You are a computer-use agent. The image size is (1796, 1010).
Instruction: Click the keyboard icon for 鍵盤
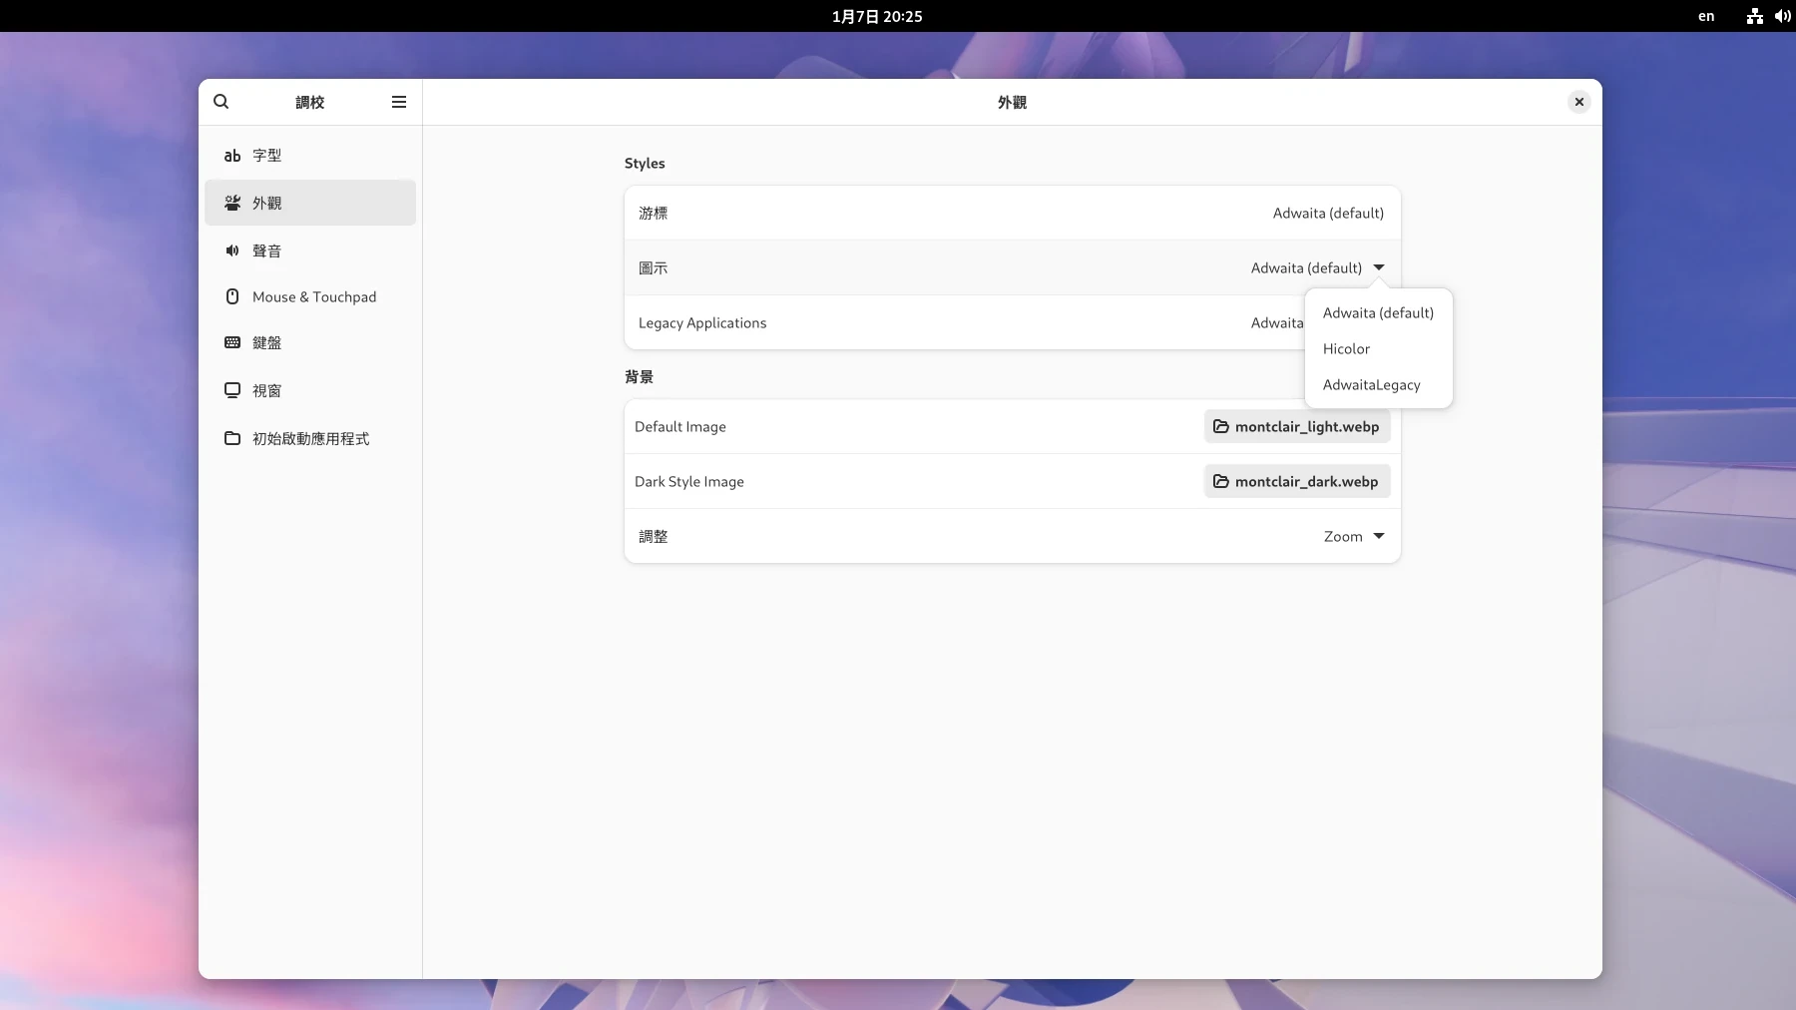pos(232,342)
